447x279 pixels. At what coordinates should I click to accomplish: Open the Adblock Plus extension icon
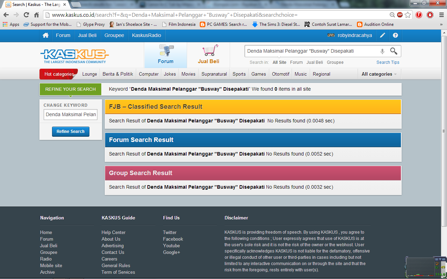click(x=400, y=15)
